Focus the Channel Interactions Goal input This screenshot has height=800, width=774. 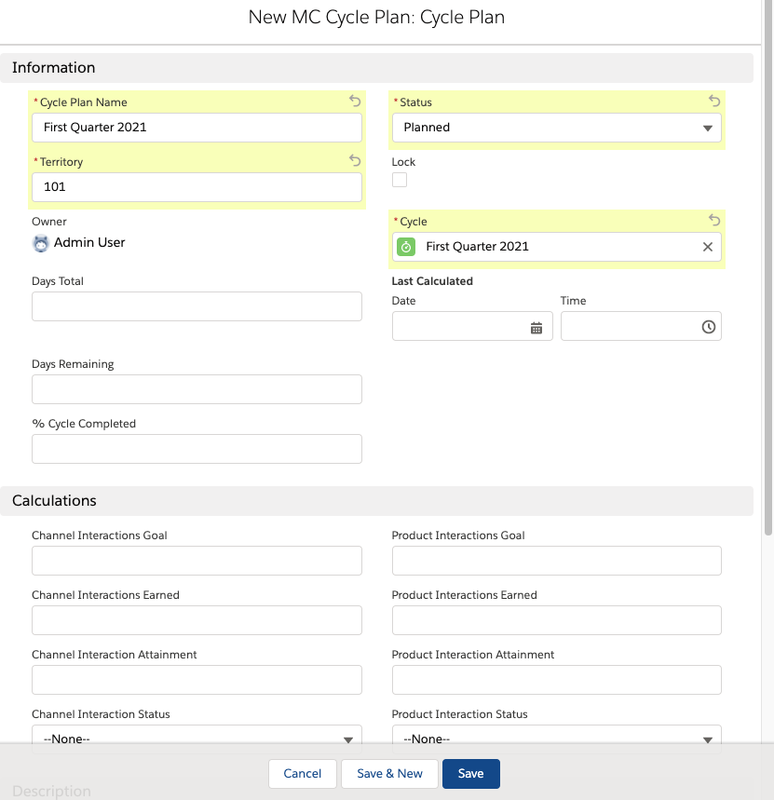(x=197, y=561)
